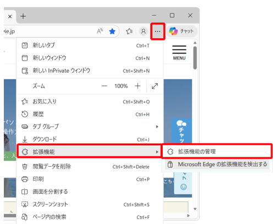This screenshot has height=224, width=275.
Task: Click the new tab icon beside 新しいタブ
Action: pyautogui.click(x=25, y=45)
